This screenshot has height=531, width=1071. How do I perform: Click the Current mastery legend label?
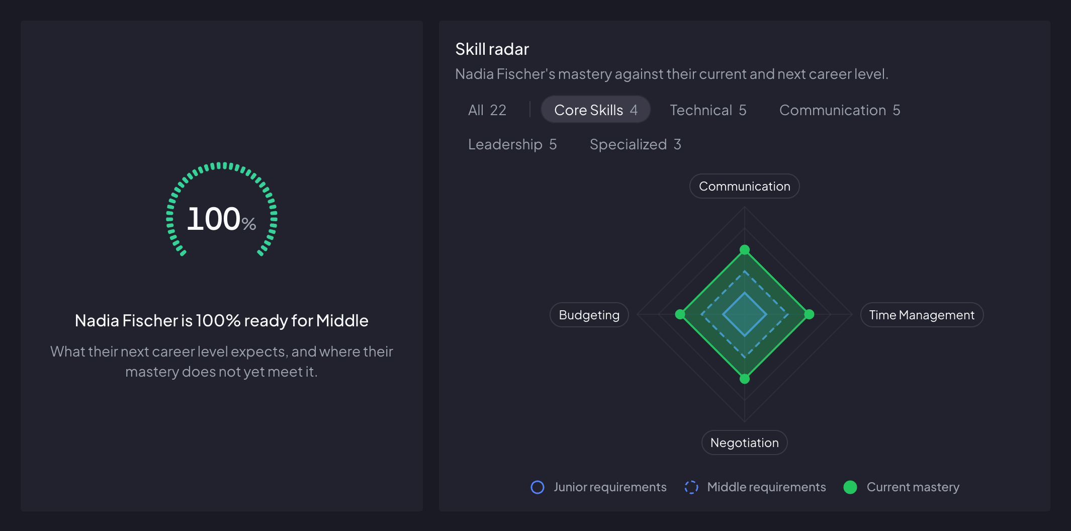tap(913, 487)
